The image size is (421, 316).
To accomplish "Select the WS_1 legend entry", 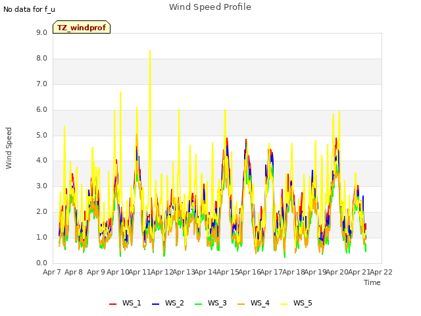I will click(125, 303).
